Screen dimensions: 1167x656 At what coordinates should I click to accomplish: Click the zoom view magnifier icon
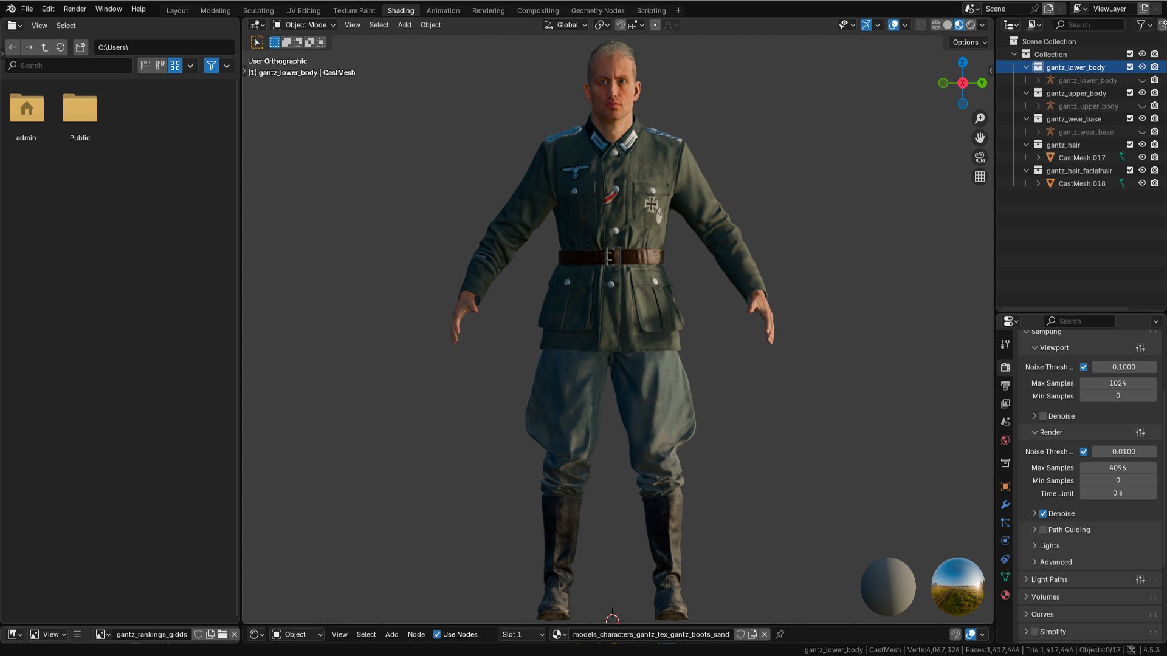(x=980, y=118)
